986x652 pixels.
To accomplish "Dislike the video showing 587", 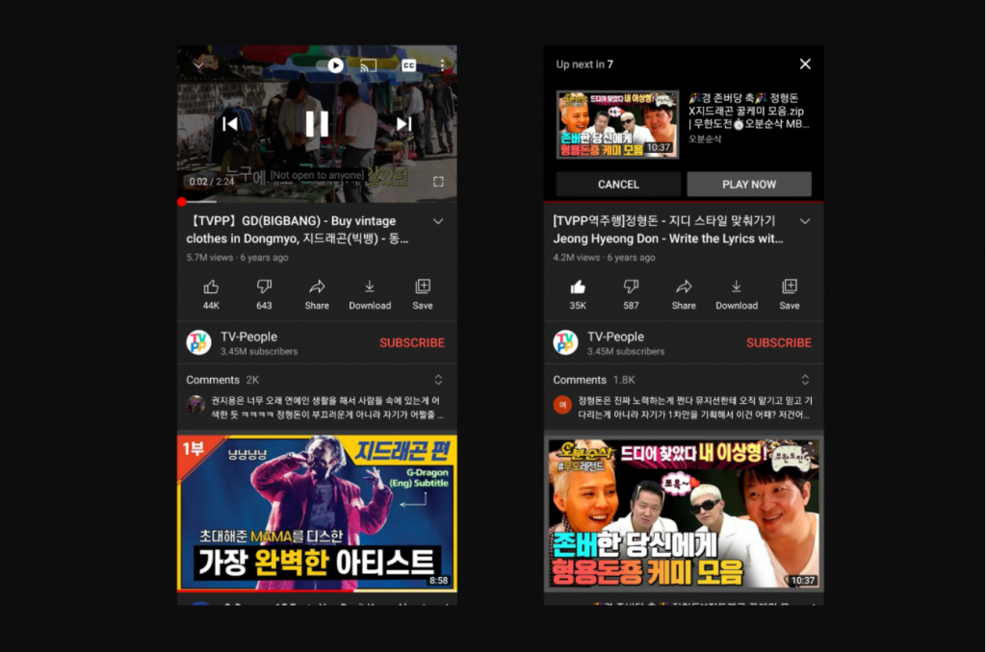I will (x=631, y=294).
